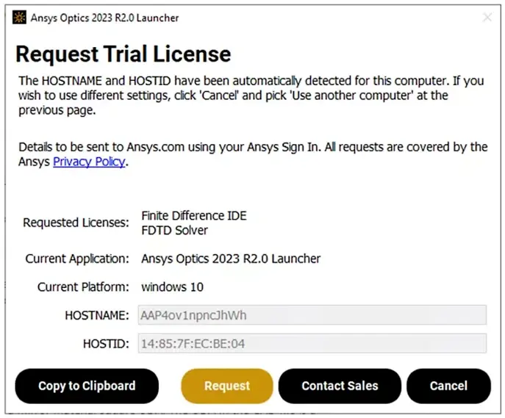Screen dimensions: 505x418
Task: Click the Contact Sales button
Action: pos(340,386)
